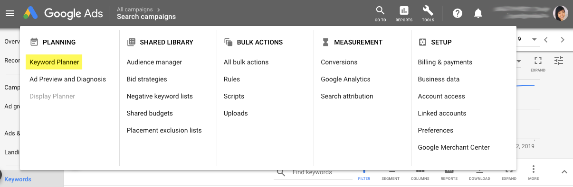Select Keyword Planner under Planning
This screenshot has width=573, height=187.
coord(54,62)
